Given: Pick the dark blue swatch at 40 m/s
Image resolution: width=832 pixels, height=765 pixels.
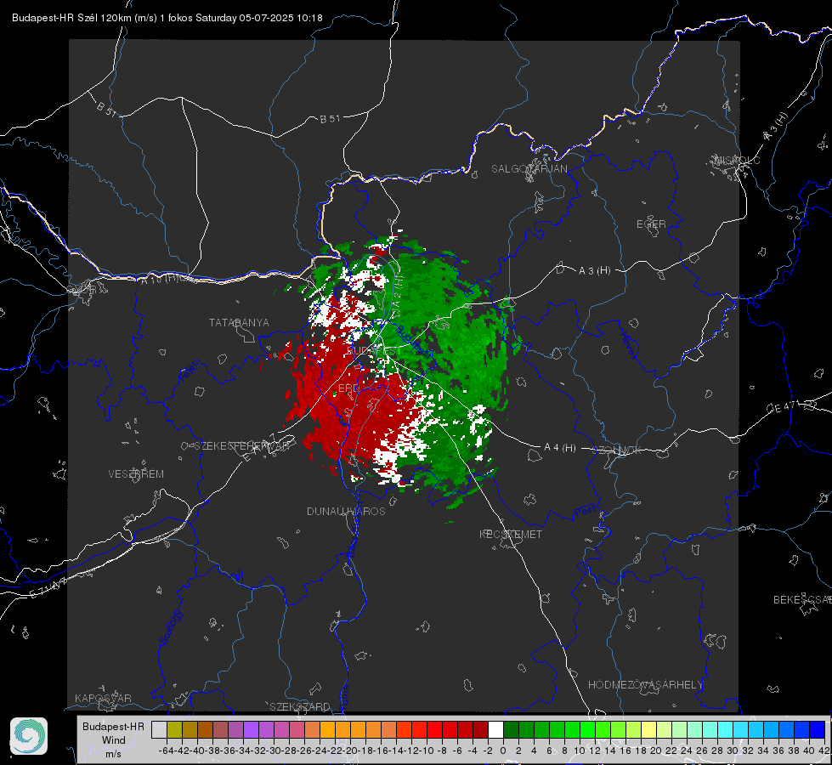Looking at the screenshot, I should [x=818, y=730].
